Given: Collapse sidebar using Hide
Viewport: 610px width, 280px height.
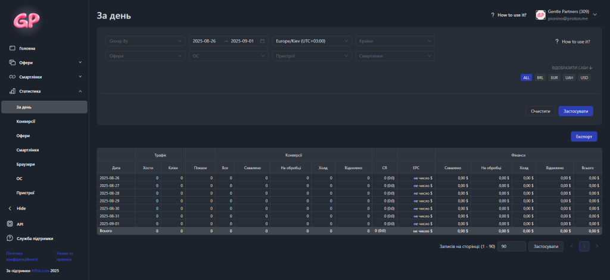Looking at the screenshot, I should coord(21,209).
